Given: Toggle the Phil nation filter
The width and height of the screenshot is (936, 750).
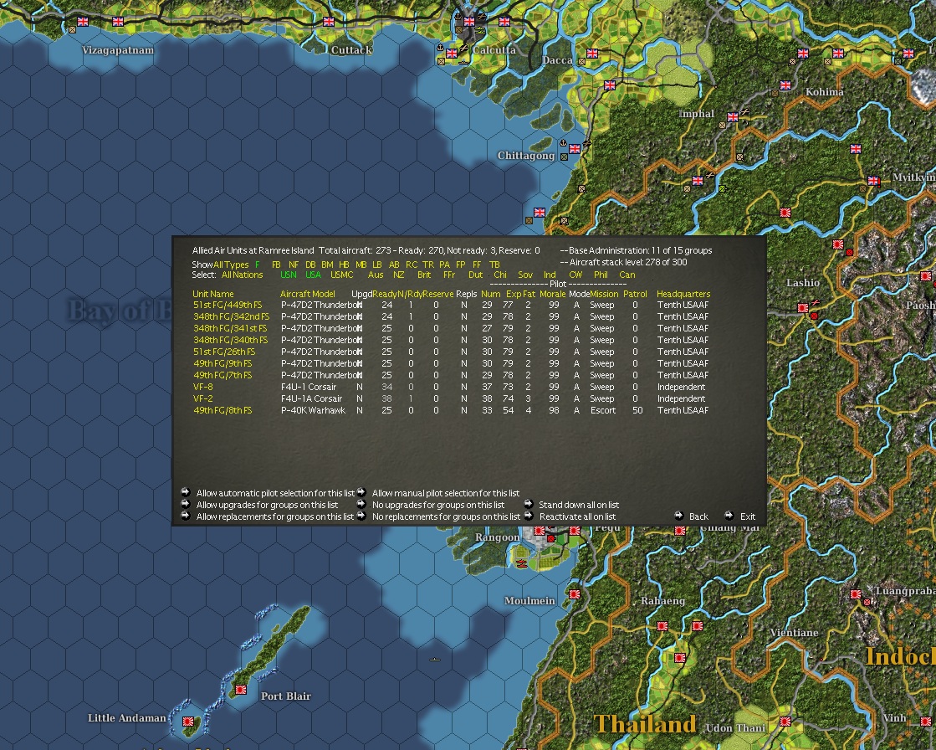Looking at the screenshot, I should (x=601, y=275).
